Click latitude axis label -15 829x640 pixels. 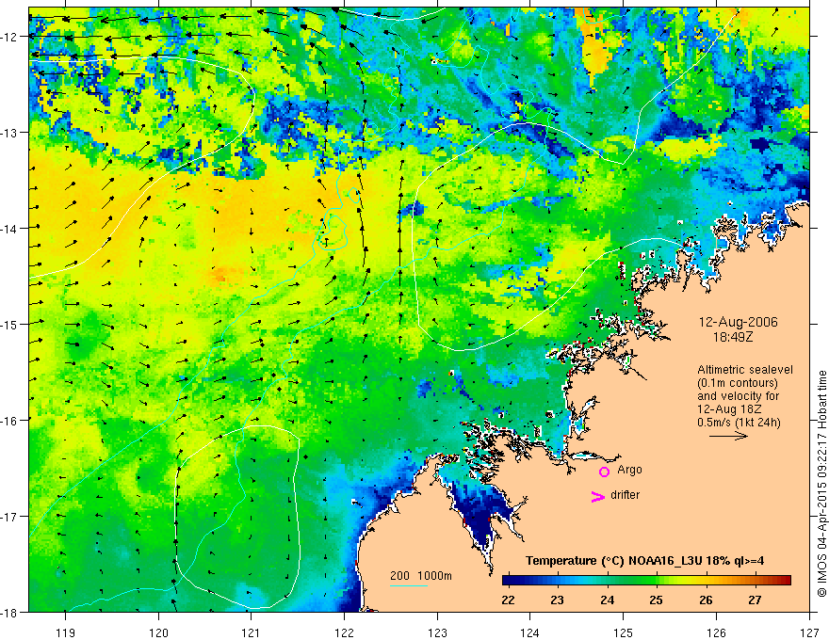tap(10, 325)
